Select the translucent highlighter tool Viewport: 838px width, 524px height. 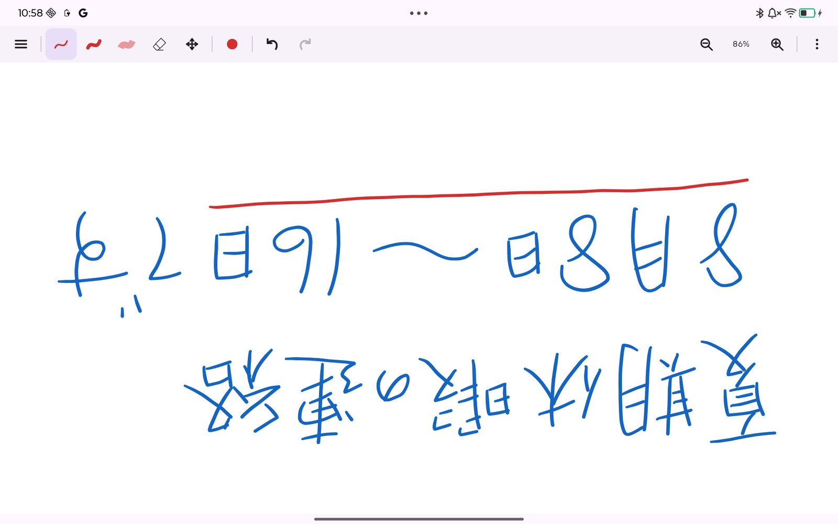[126, 44]
